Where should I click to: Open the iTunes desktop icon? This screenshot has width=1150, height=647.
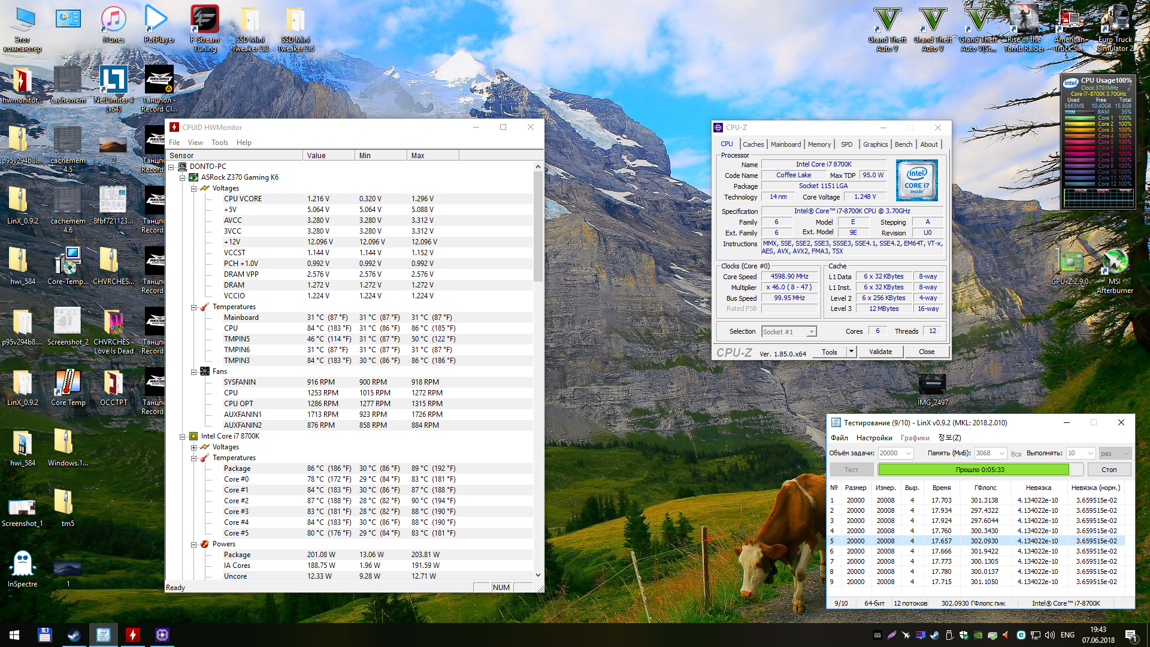113,21
